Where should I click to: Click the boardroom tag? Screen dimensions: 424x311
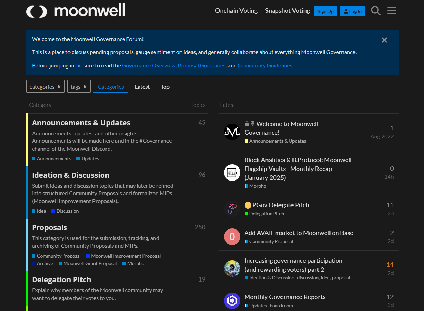pyautogui.click(x=281, y=306)
